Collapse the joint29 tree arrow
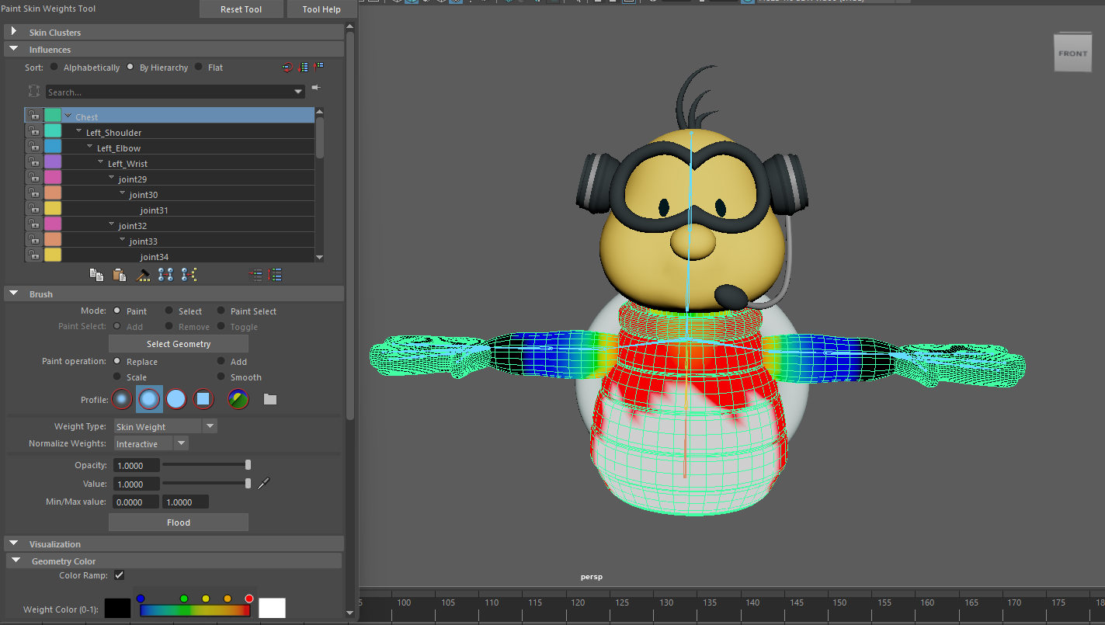This screenshot has width=1105, height=625. click(x=112, y=179)
